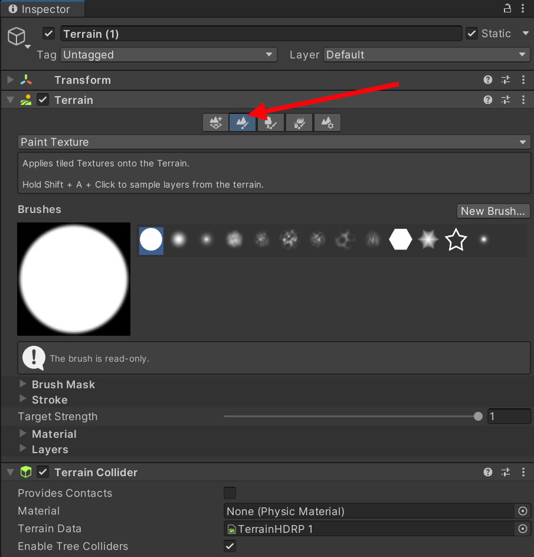This screenshot has width=534, height=557.
Task: Toggle the Terrain (1) active checkbox
Action: tap(48, 34)
